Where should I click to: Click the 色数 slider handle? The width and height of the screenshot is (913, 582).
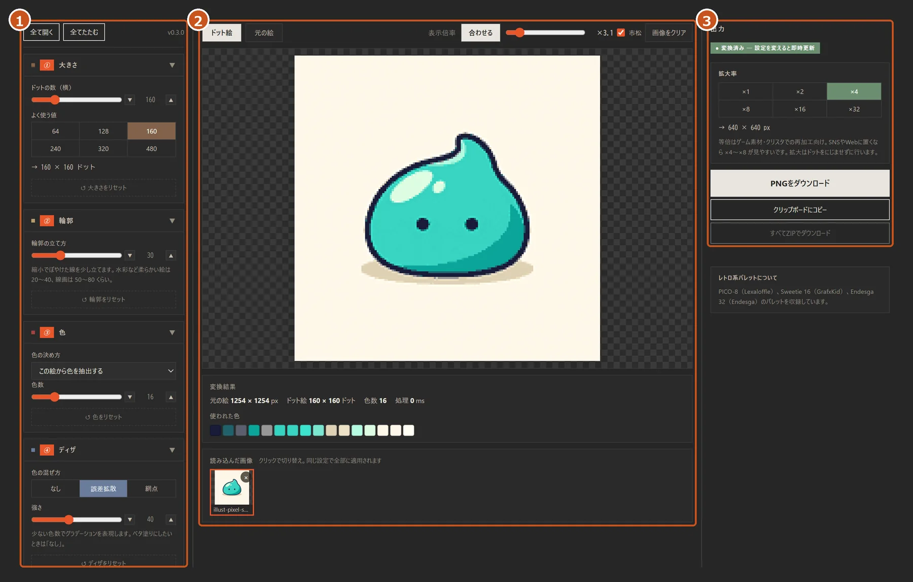click(x=54, y=397)
